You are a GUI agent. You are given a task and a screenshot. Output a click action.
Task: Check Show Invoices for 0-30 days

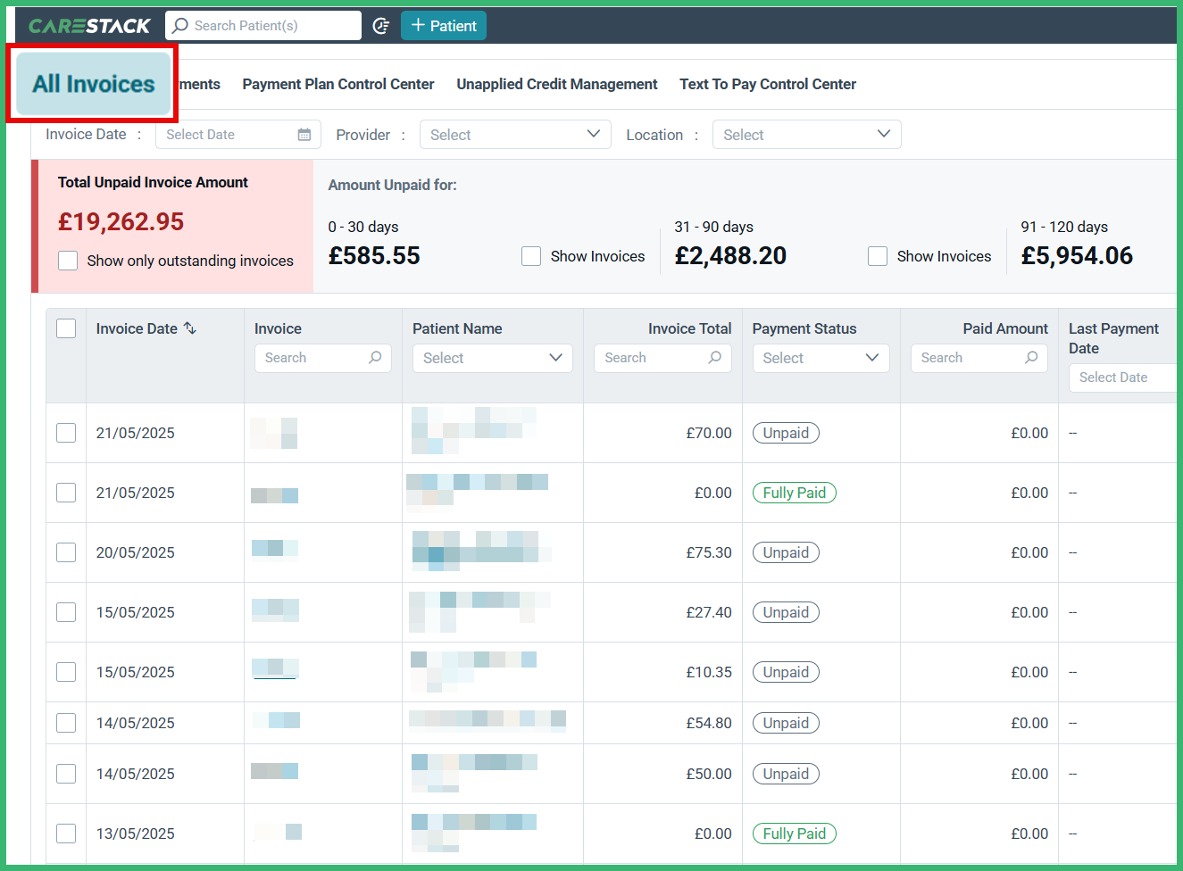coord(531,256)
